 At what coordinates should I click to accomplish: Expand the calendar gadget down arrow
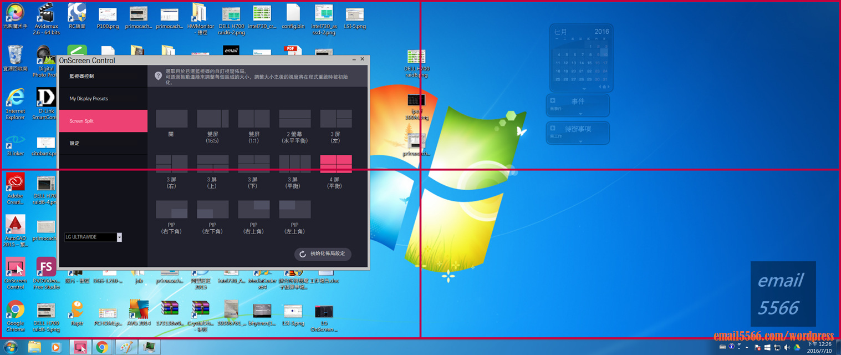[x=583, y=88]
